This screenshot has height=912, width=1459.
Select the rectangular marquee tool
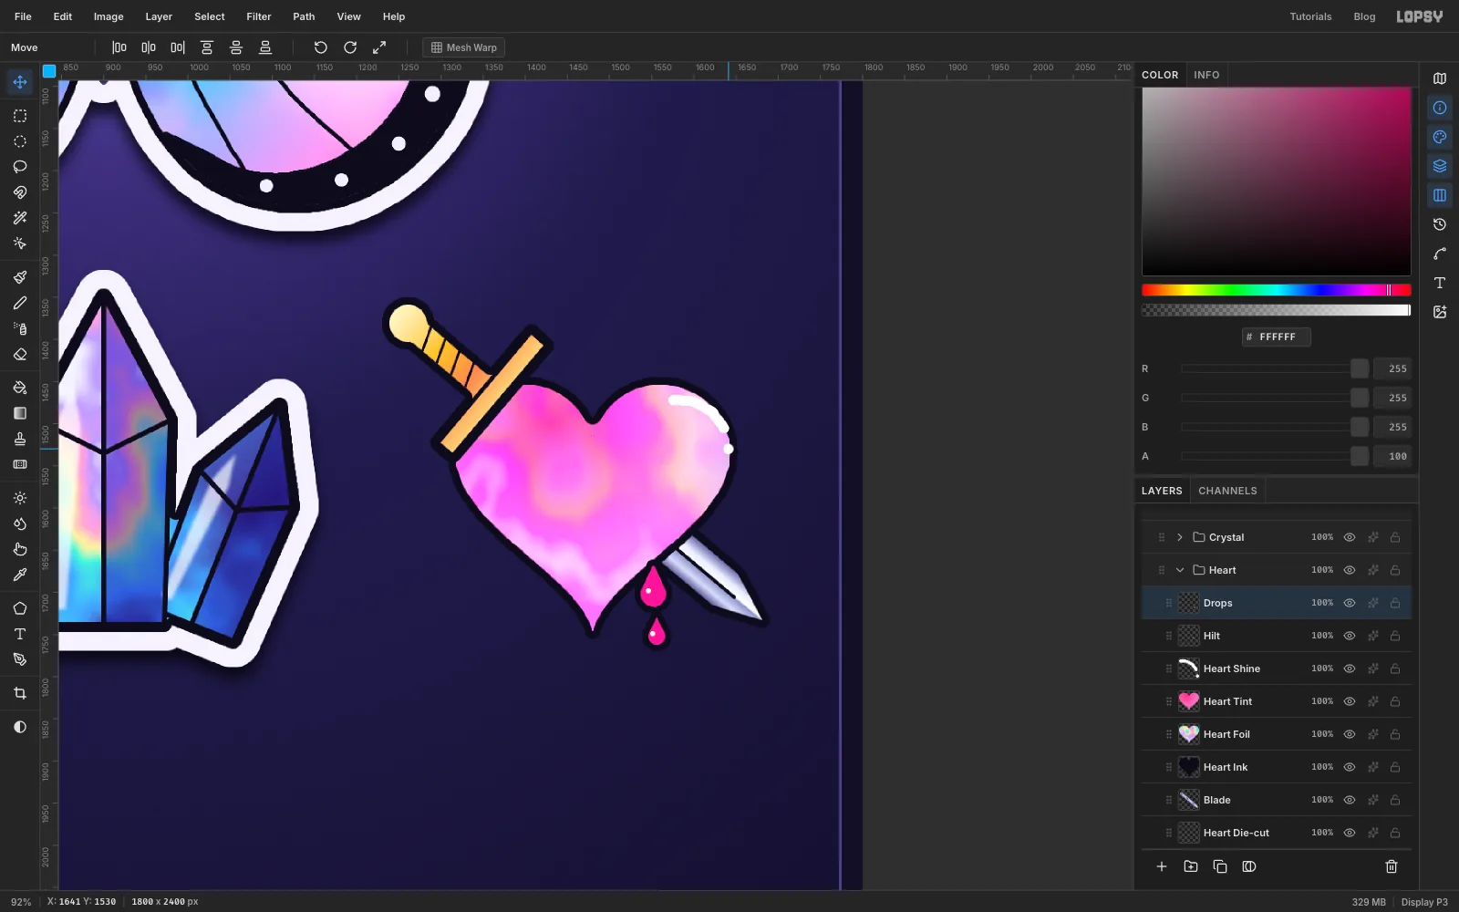(20, 116)
